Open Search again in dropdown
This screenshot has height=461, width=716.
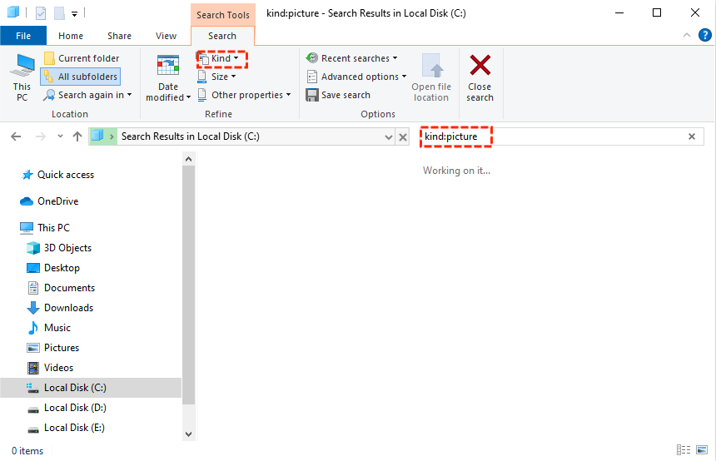coord(87,95)
